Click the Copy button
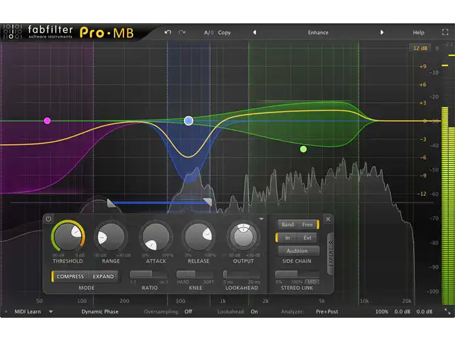The image size is (455, 341). coord(224,33)
